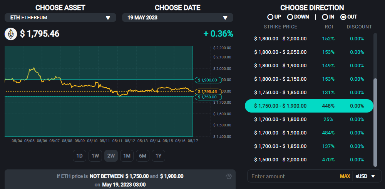
Task: Select the UP direction radio button
Action: pos(270,17)
